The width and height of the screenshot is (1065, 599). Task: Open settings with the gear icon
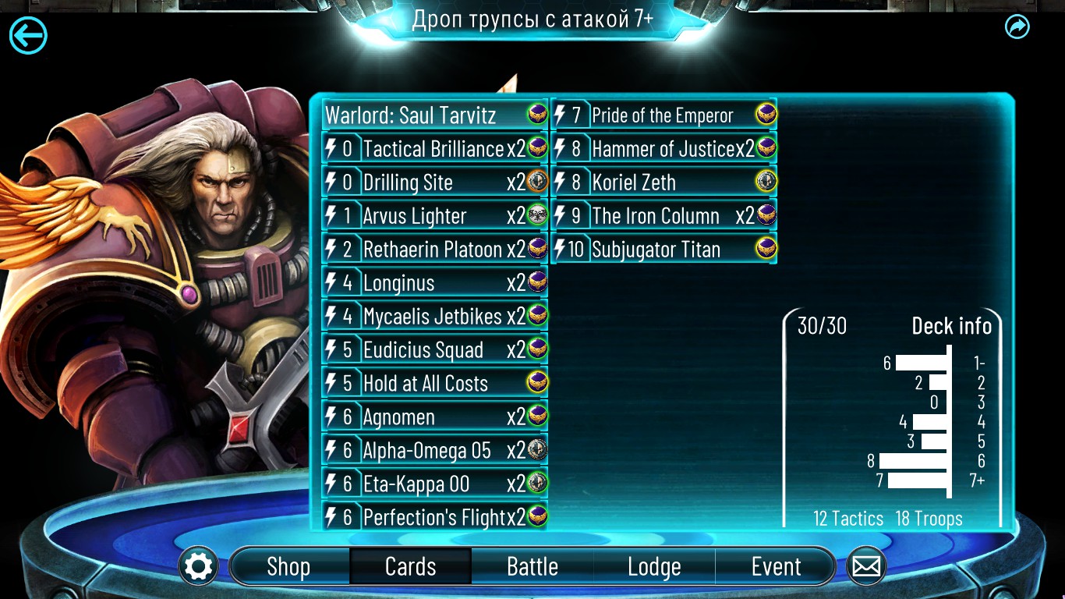[x=198, y=566]
